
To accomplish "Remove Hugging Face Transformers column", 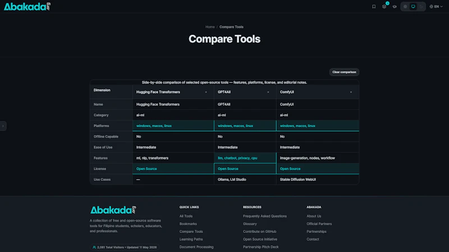I will (x=206, y=92).
